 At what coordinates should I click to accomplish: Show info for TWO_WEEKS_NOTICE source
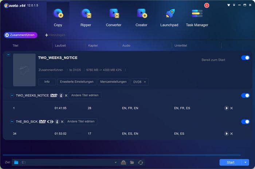tap(61, 95)
